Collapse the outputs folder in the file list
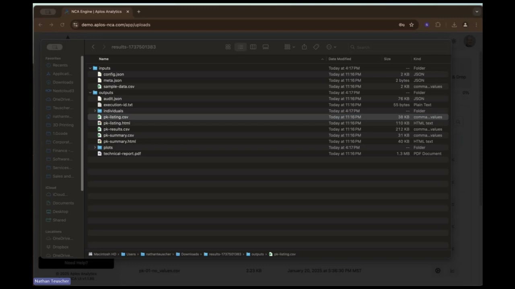Viewport: 515px width, 289px height. click(90, 93)
